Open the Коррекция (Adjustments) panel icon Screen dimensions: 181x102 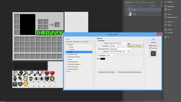pos(166,7)
